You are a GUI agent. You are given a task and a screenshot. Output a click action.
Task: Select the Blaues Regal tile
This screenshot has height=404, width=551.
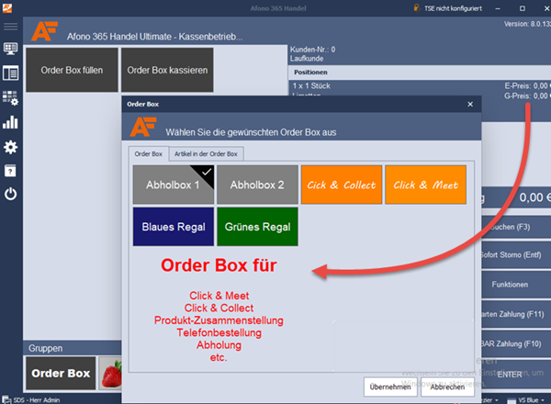click(174, 227)
